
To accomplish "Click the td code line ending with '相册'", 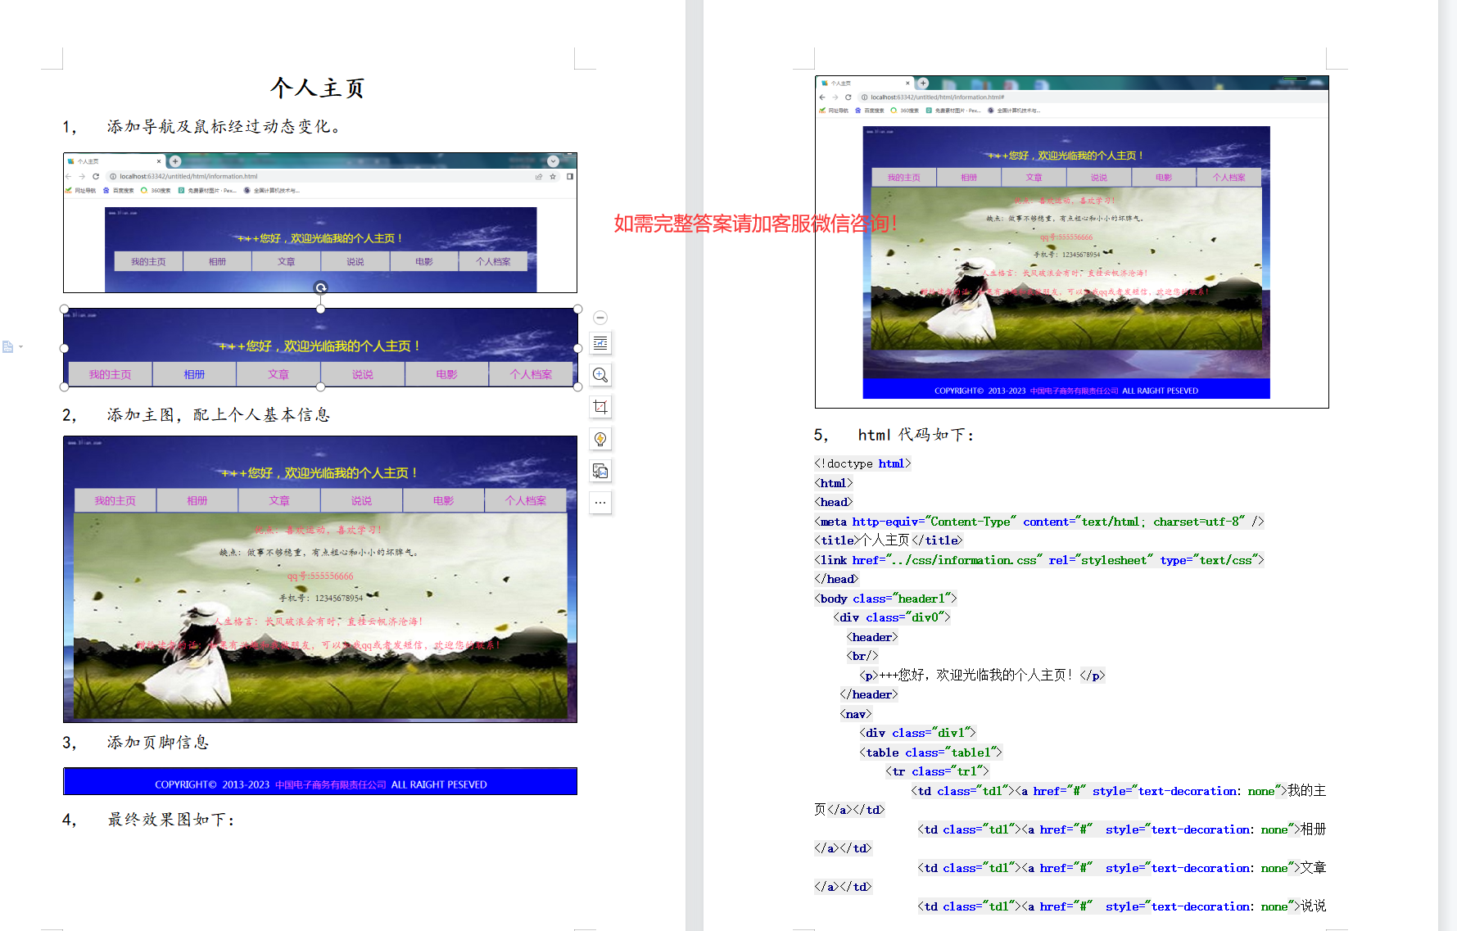I will point(1121,829).
